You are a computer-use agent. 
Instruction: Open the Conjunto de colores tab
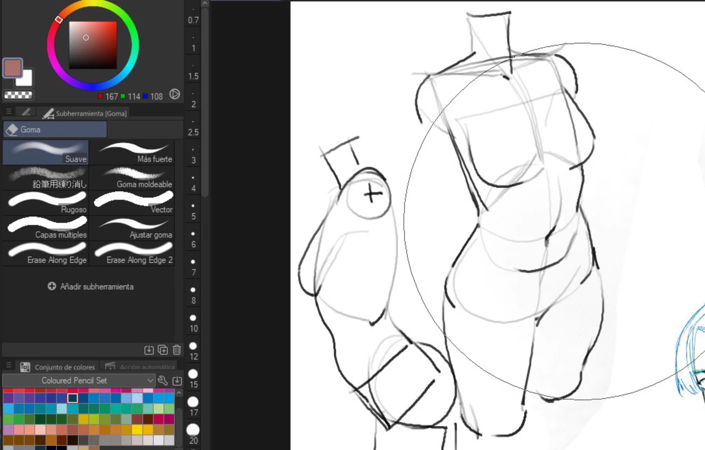point(58,367)
